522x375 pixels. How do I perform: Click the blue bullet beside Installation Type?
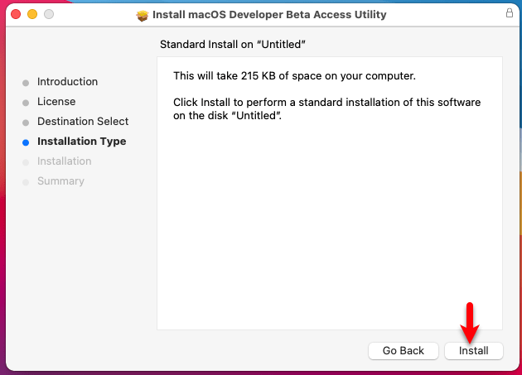pos(26,142)
